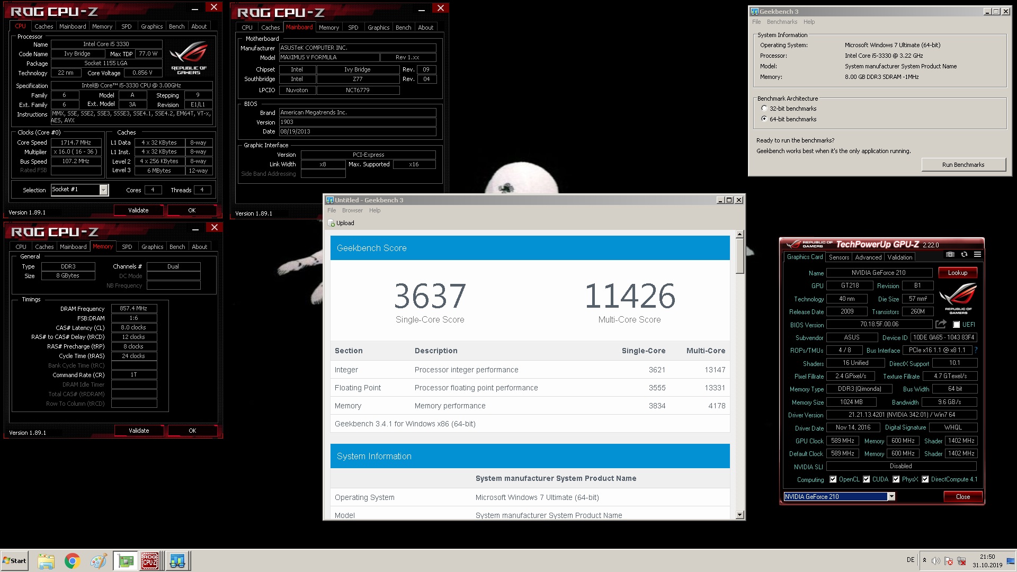Switch to the GPU-Z taskbar item

[126, 561]
